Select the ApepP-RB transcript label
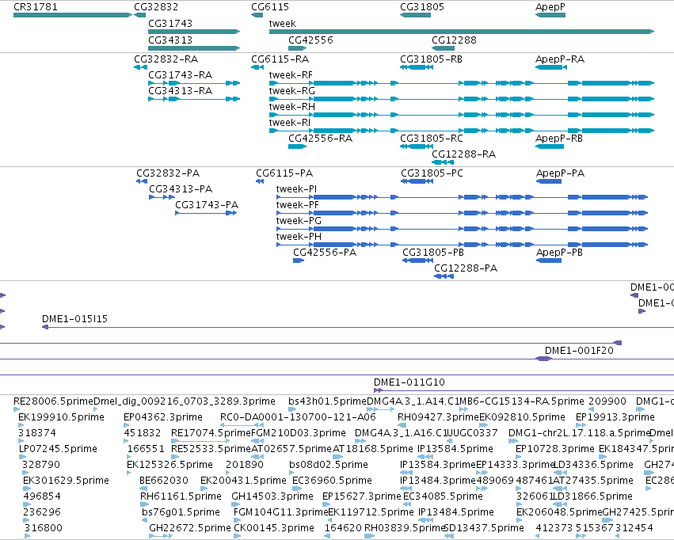Screen dimensions: 674x540 coord(559,139)
